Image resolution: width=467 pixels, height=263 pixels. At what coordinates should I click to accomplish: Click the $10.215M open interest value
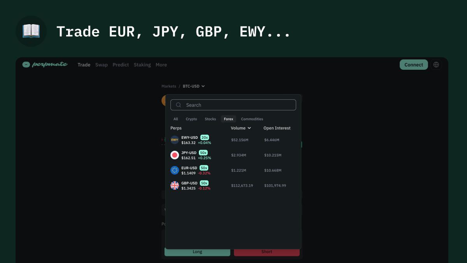(273, 155)
